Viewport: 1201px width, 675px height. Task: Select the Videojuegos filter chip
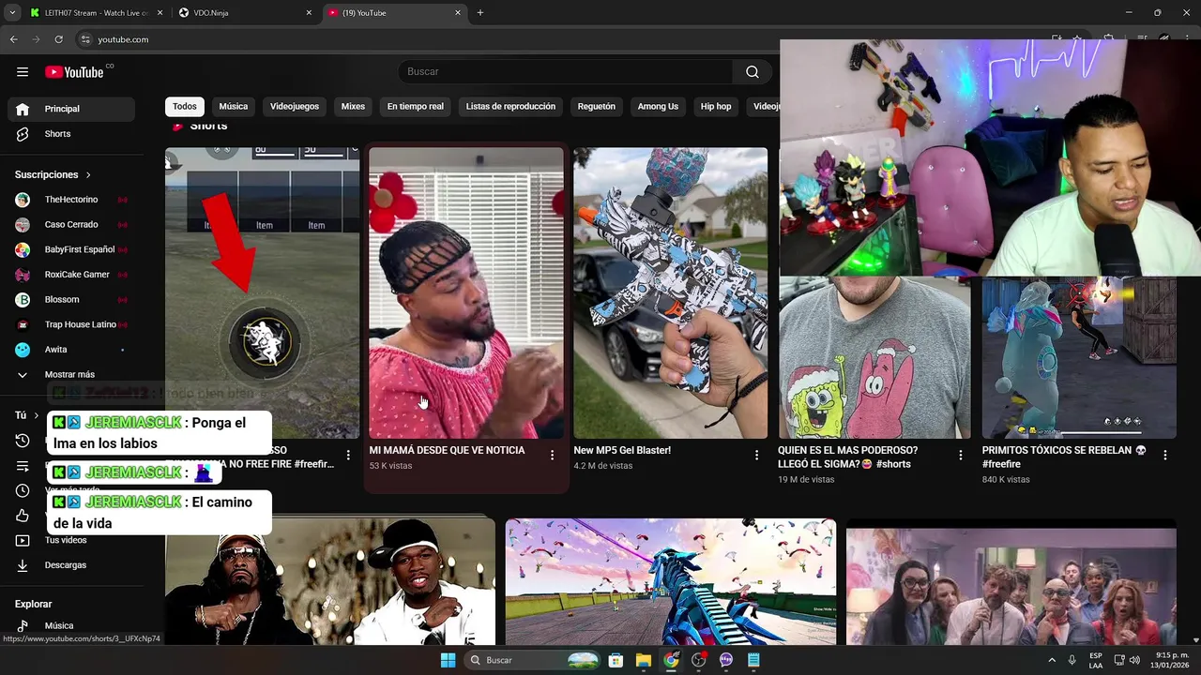[295, 107]
